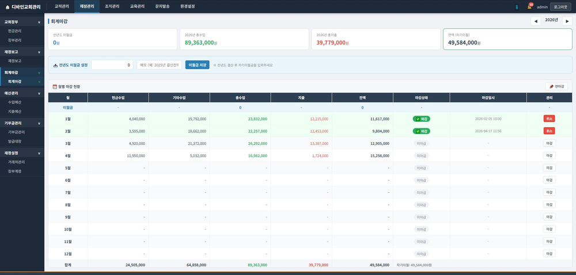Click the 미마감 status badge for 4월
The image size is (576, 275).
(422, 155)
